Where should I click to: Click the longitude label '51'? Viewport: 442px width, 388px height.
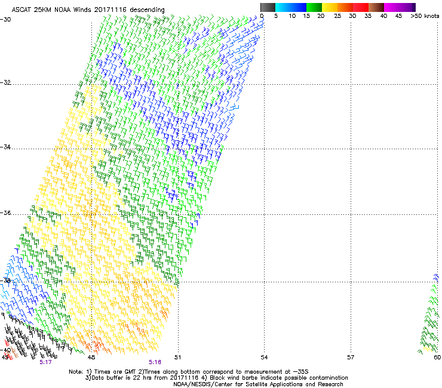(177, 358)
